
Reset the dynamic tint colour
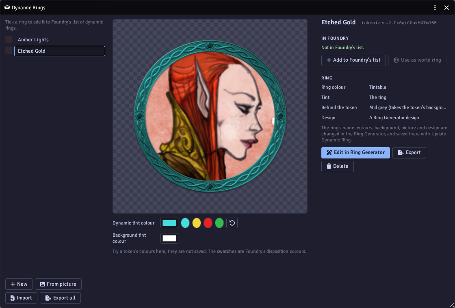[x=232, y=223]
